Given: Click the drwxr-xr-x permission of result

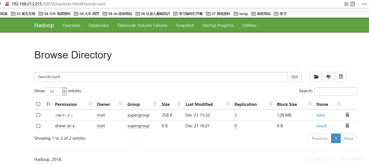Looking at the screenshot, I should pos(65,126).
